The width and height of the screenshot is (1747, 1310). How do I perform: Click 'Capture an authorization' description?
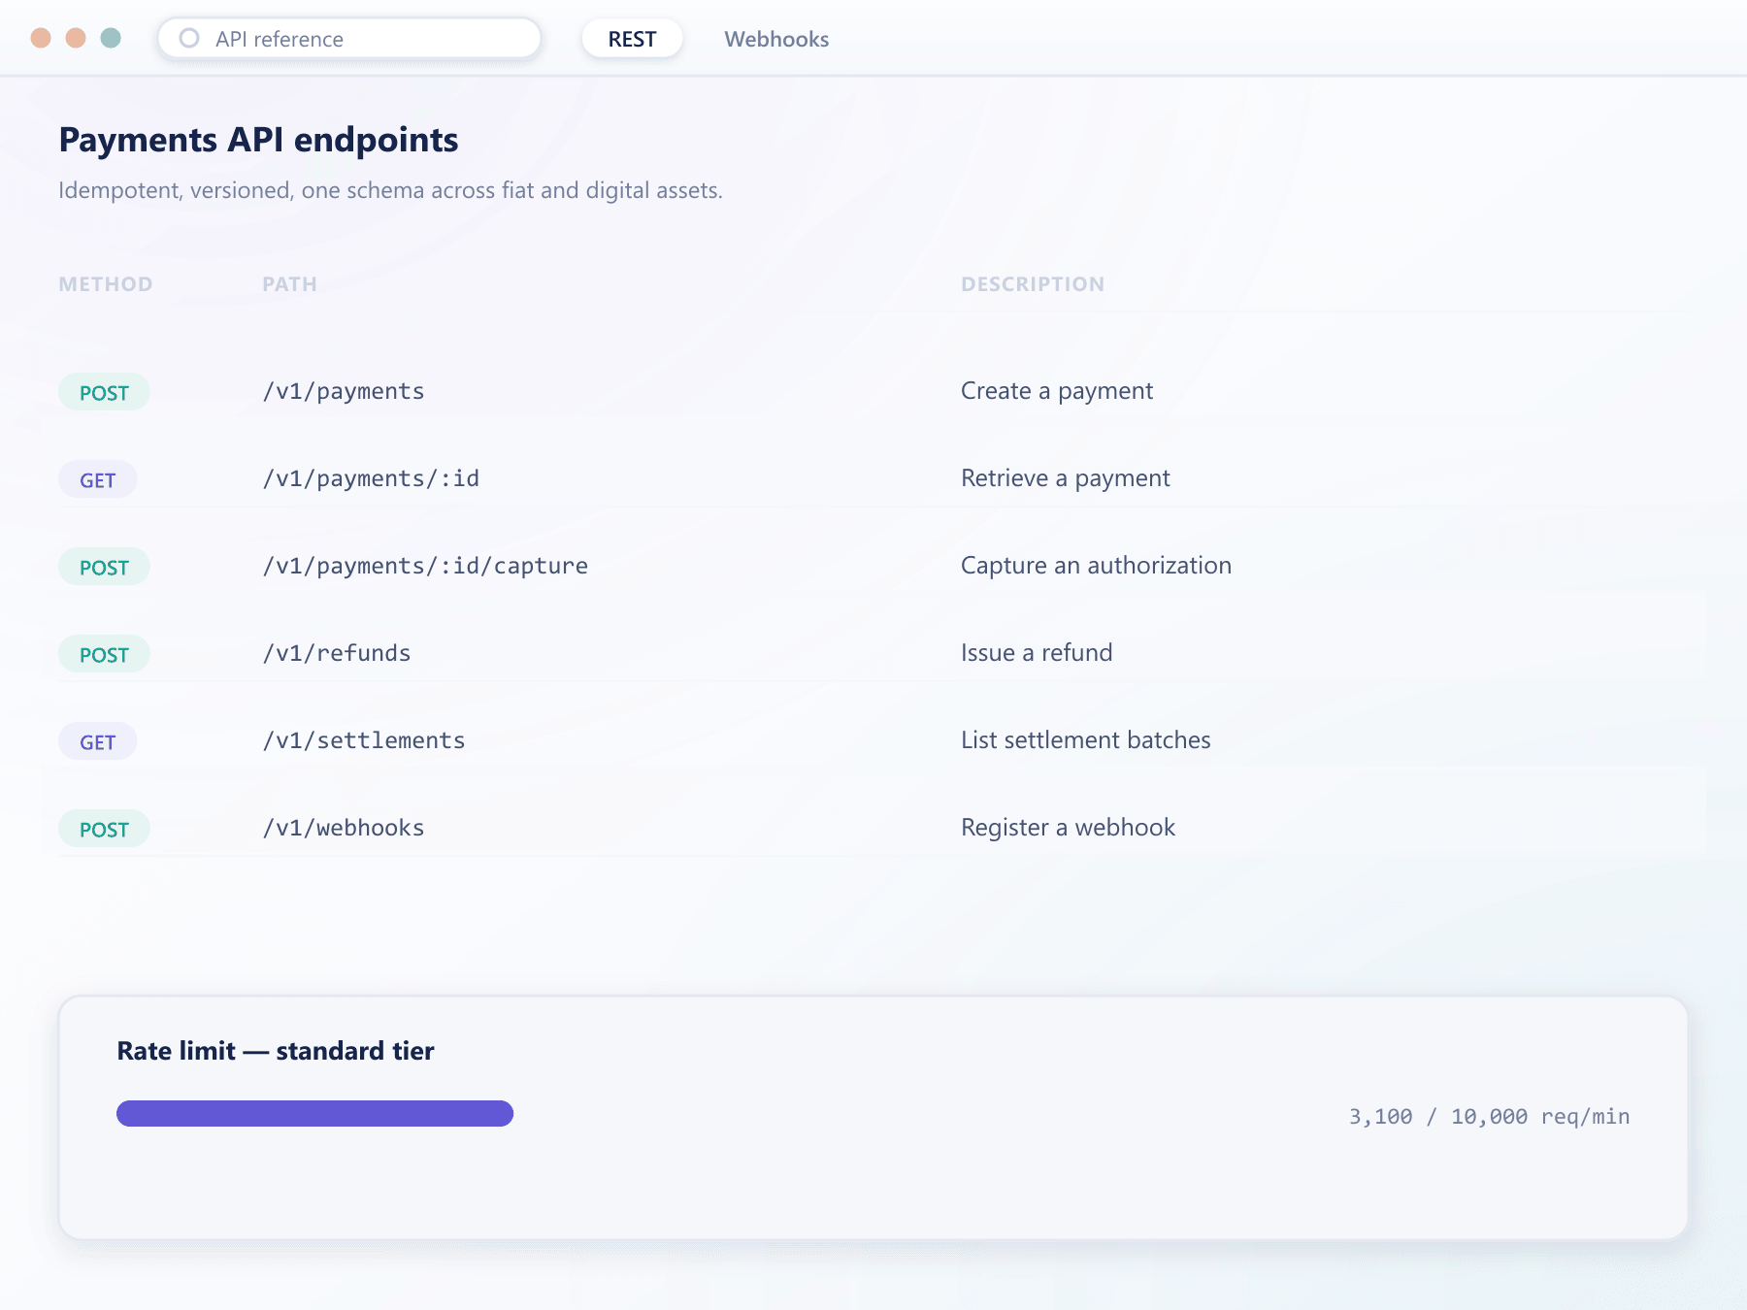(1096, 566)
